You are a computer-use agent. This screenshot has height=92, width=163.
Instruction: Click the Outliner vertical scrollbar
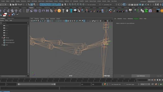[x=28, y=50]
